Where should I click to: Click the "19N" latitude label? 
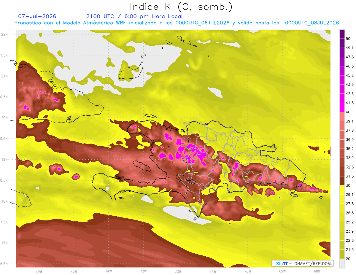coord(5,160)
